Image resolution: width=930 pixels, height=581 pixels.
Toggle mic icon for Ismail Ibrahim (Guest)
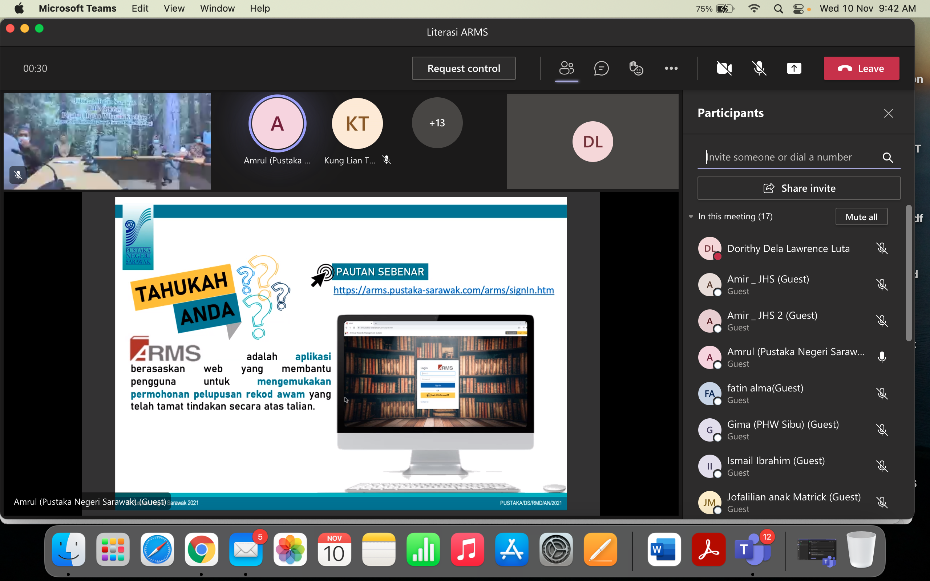click(x=882, y=467)
